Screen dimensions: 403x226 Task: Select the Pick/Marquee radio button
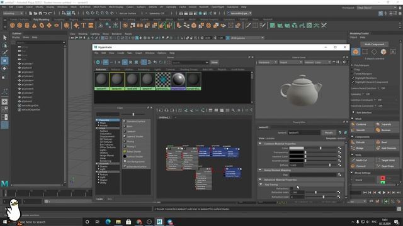[x=353, y=65]
